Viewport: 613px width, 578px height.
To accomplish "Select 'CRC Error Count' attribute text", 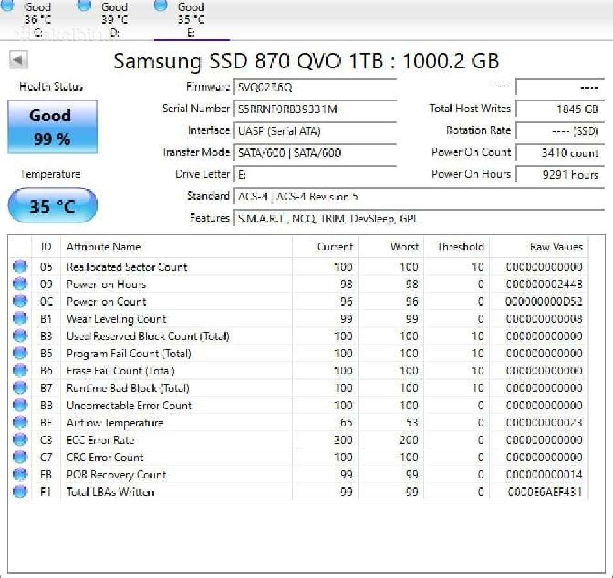I will [105, 458].
